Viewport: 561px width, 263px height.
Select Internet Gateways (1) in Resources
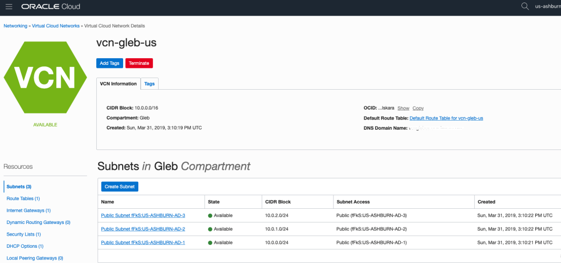click(x=28, y=210)
